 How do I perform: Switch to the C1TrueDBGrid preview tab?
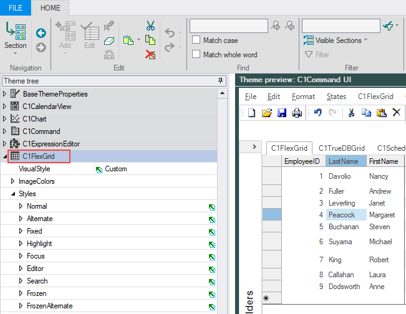[x=341, y=148]
